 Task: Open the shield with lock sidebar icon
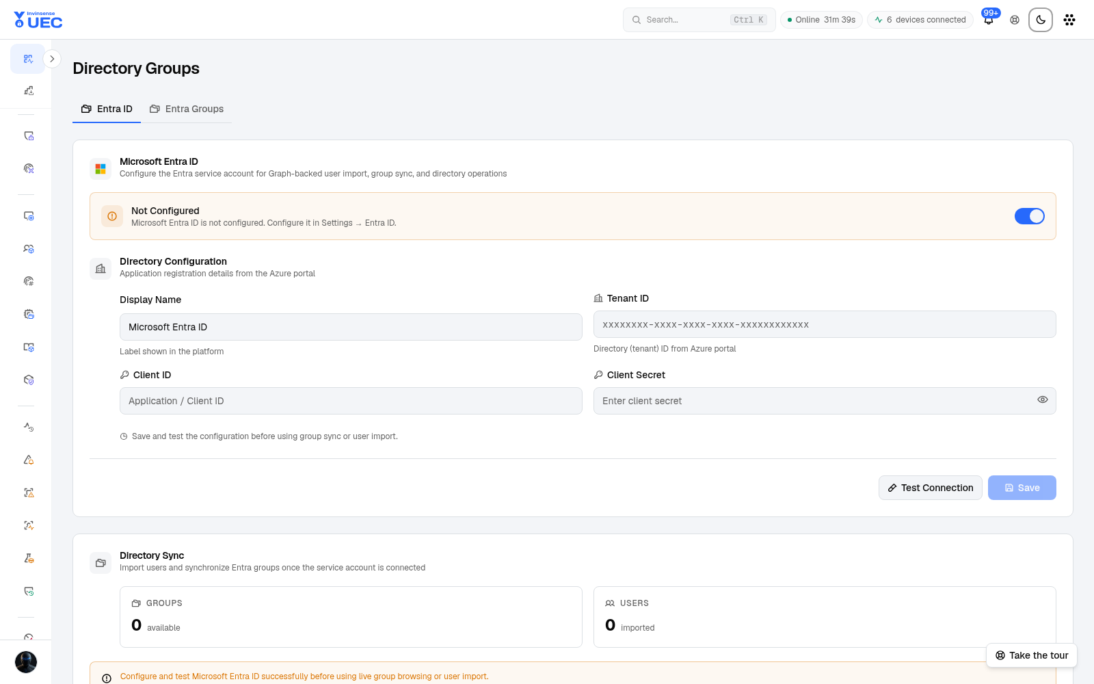click(x=29, y=135)
